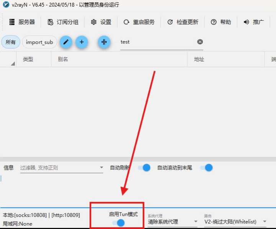Click the v2rayN app logo icon
The width and height of the screenshot is (276, 229).
6,4
